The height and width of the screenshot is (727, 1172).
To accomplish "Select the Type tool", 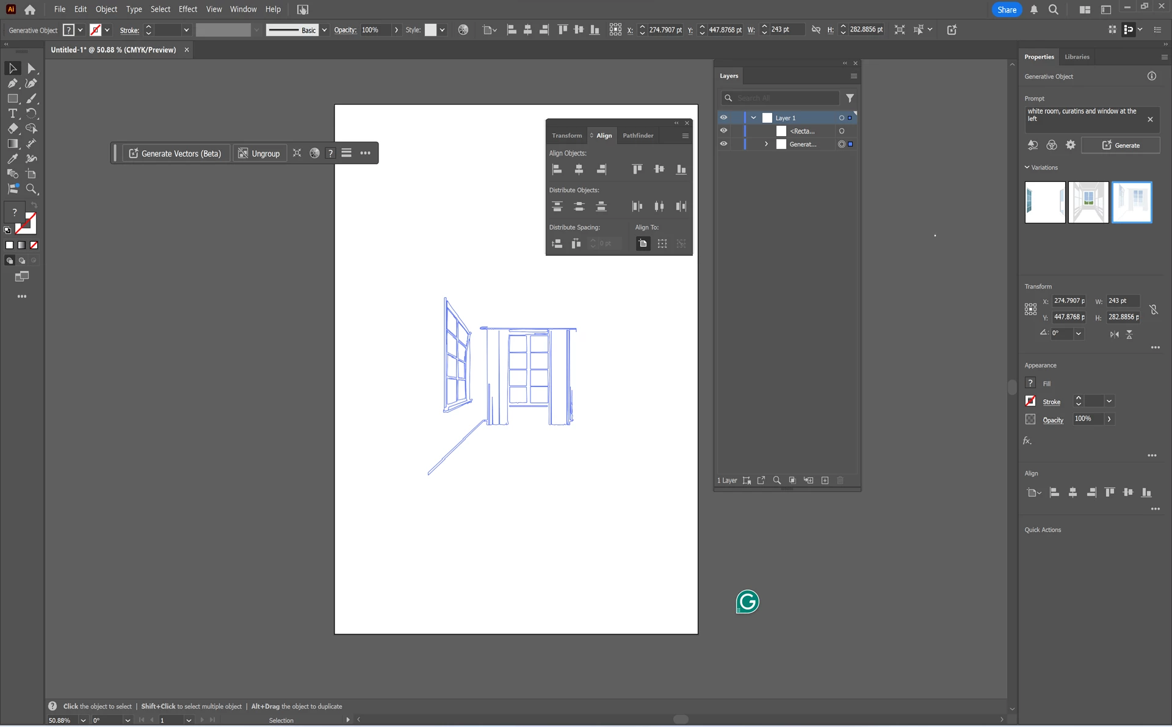I will pos(12,114).
